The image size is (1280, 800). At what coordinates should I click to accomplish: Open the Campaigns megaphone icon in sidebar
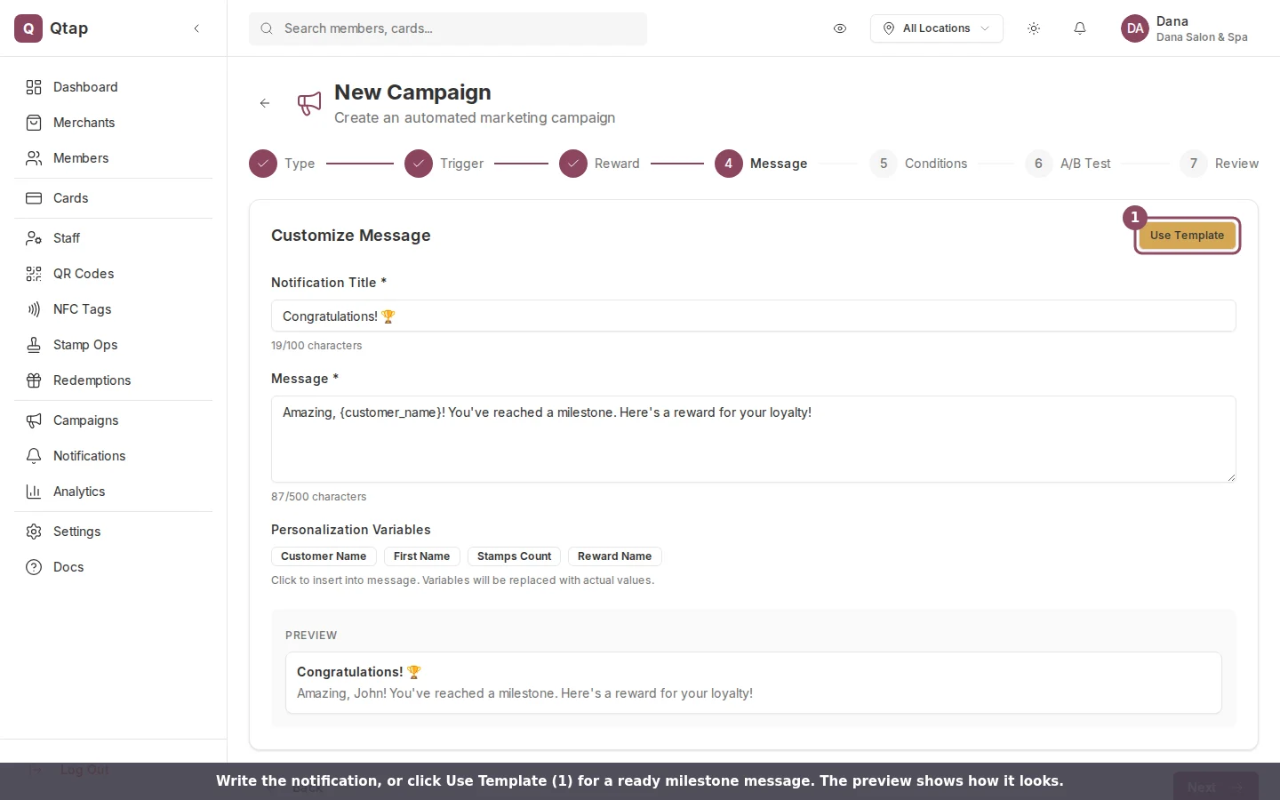(34, 420)
